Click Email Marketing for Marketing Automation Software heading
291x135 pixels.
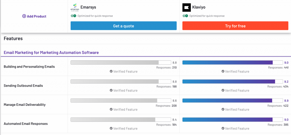[x=51, y=52]
